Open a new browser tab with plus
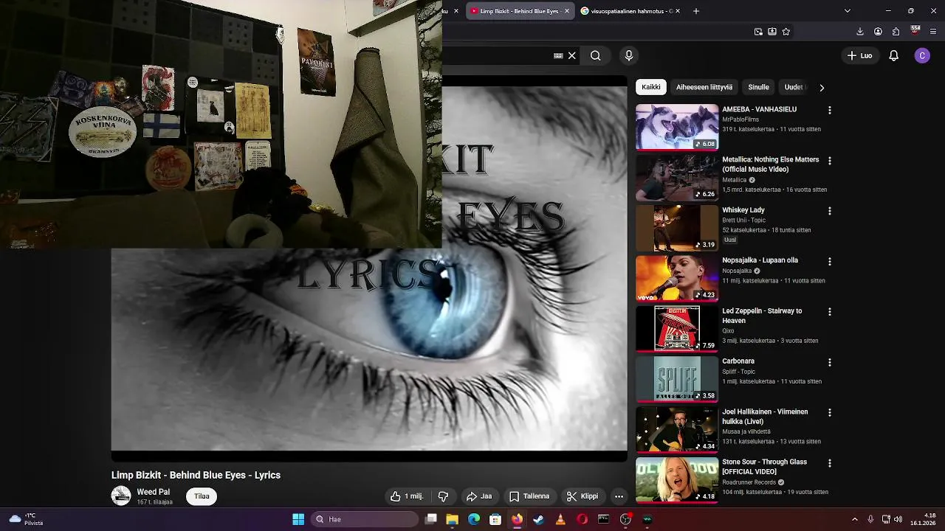The width and height of the screenshot is (945, 531). 695,11
